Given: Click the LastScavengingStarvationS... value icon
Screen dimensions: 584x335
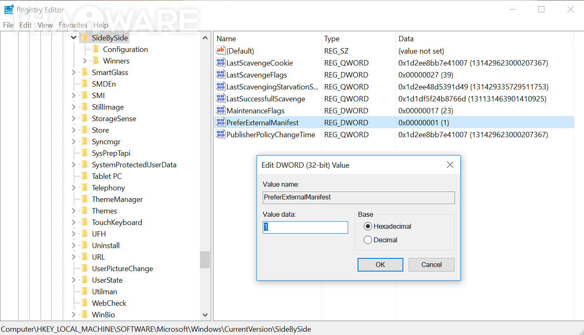Looking at the screenshot, I should pos(221,87).
